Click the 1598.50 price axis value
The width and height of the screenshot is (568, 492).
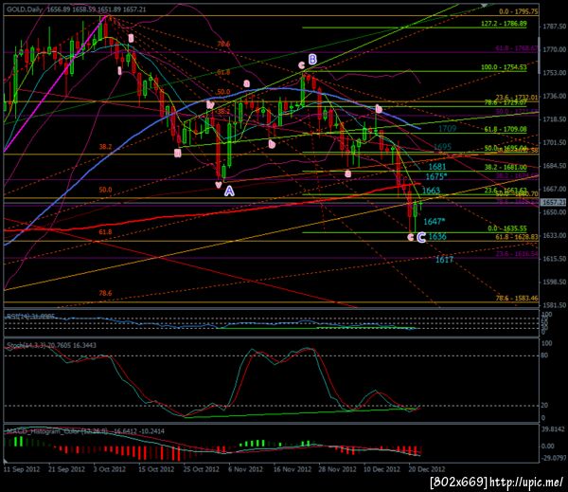554,282
